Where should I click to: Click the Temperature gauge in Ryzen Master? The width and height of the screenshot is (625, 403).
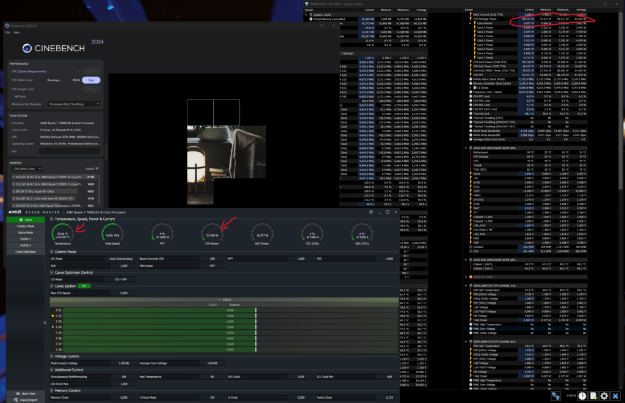click(x=63, y=234)
